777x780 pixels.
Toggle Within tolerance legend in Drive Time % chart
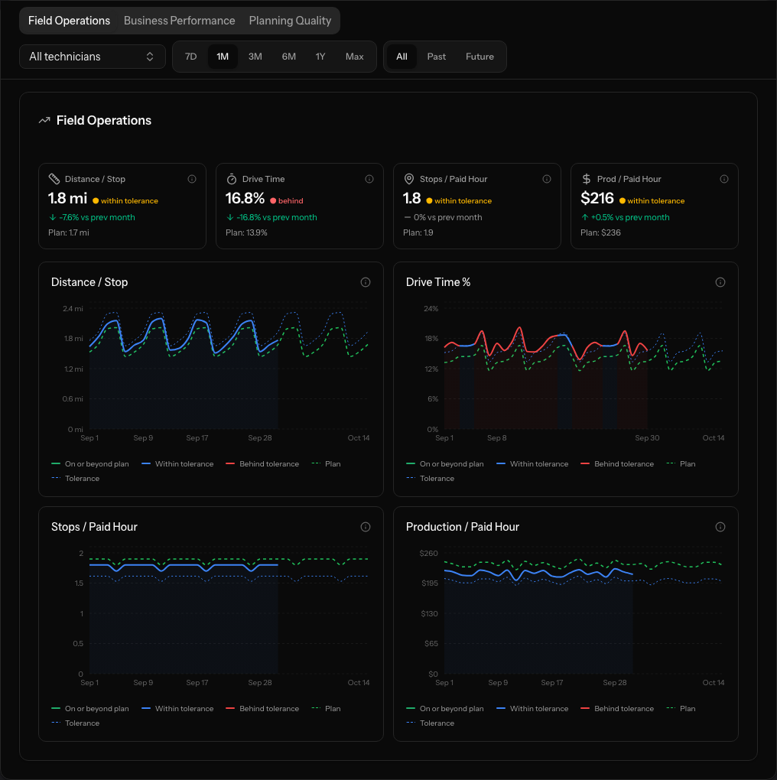click(x=532, y=463)
